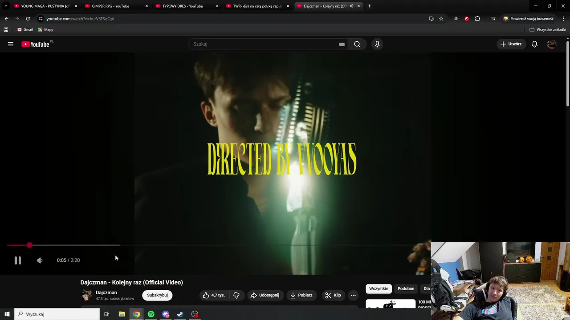Like the video (4,7 tys.)
This screenshot has height=320, width=570.
pyautogui.click(x=214, y=295)
